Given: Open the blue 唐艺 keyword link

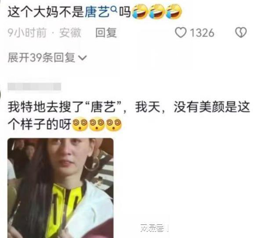Looking at the screenshot, I should pyautogui.click(x=97, y=12).
